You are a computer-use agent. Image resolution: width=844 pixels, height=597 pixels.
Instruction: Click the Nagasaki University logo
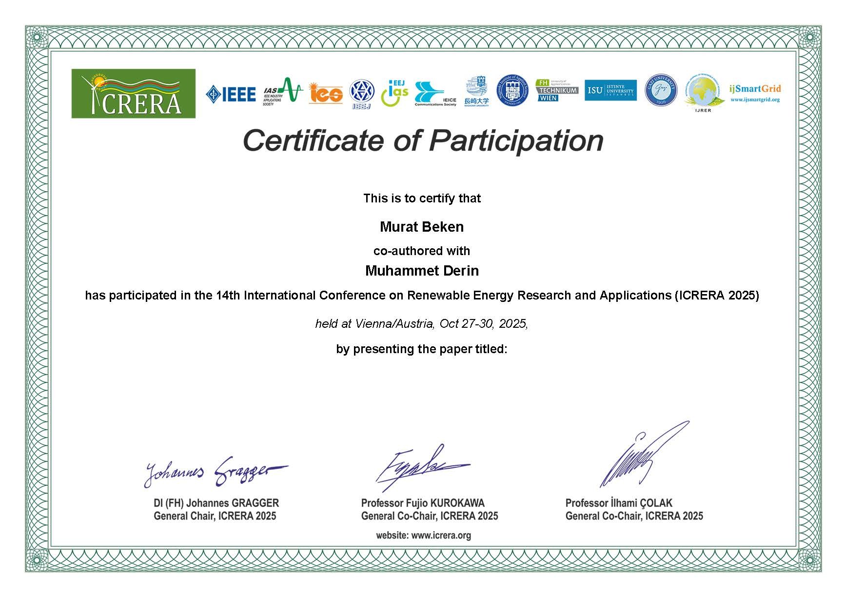pyautogui.click(x=476, y=92)
